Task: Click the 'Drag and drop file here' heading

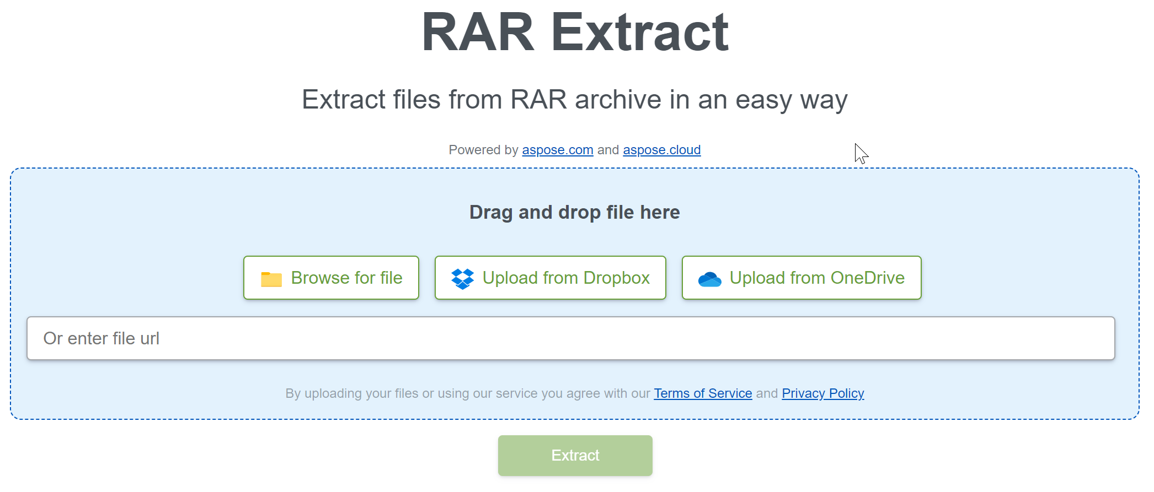Action: (574, 212)
